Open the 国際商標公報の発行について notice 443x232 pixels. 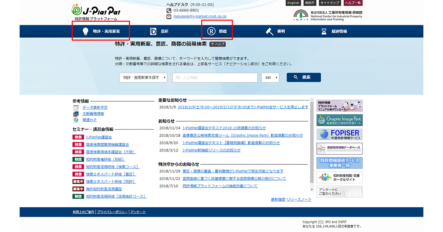click(234, 178)
